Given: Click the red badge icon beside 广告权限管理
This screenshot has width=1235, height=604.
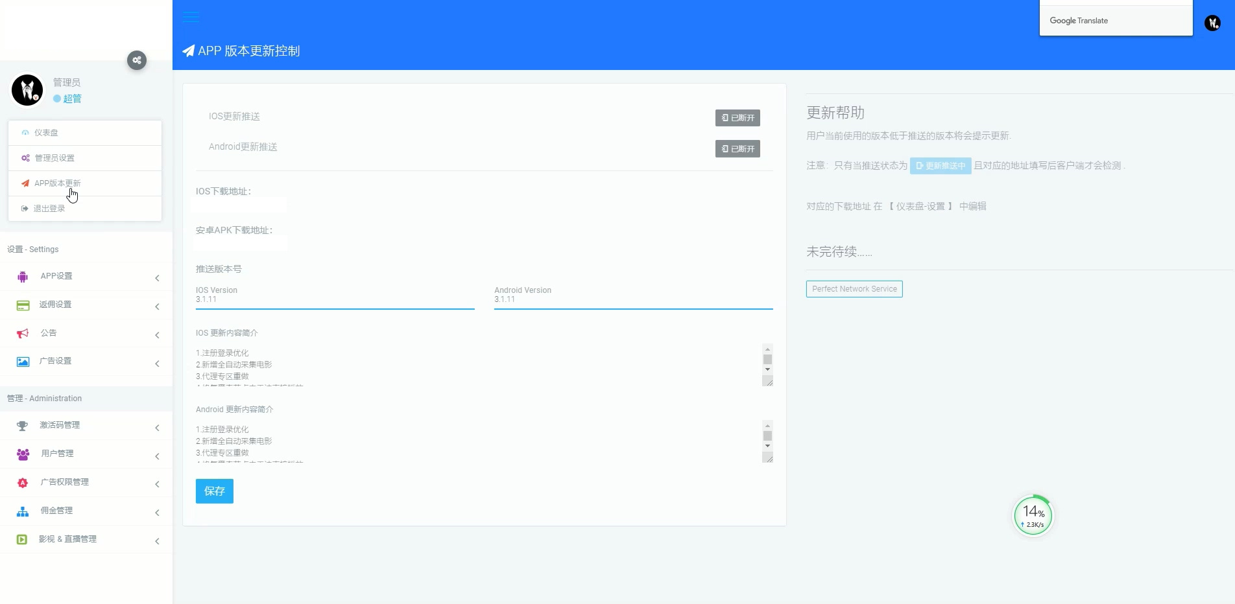Looking at the screenshot, I should [x=23, y=483].
